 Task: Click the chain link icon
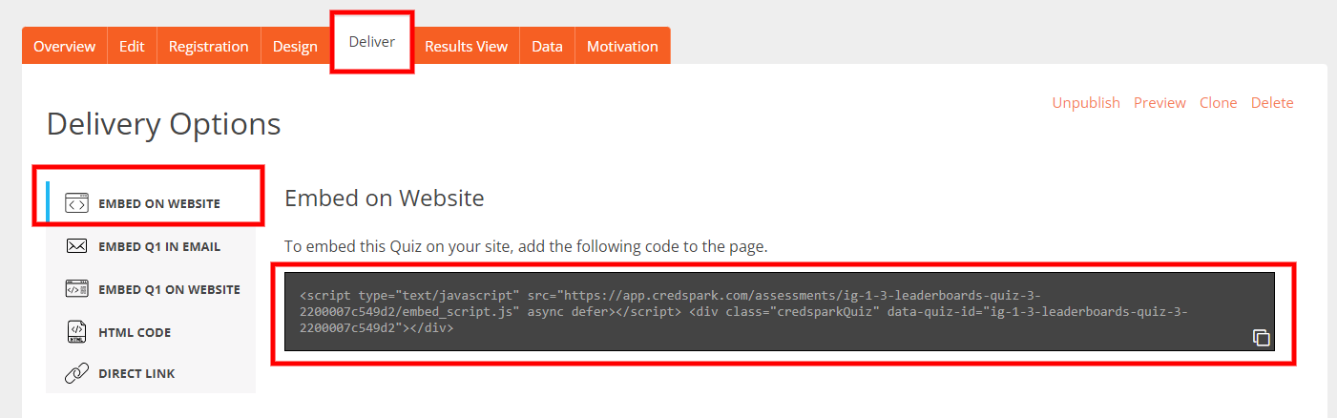[76, 373]
